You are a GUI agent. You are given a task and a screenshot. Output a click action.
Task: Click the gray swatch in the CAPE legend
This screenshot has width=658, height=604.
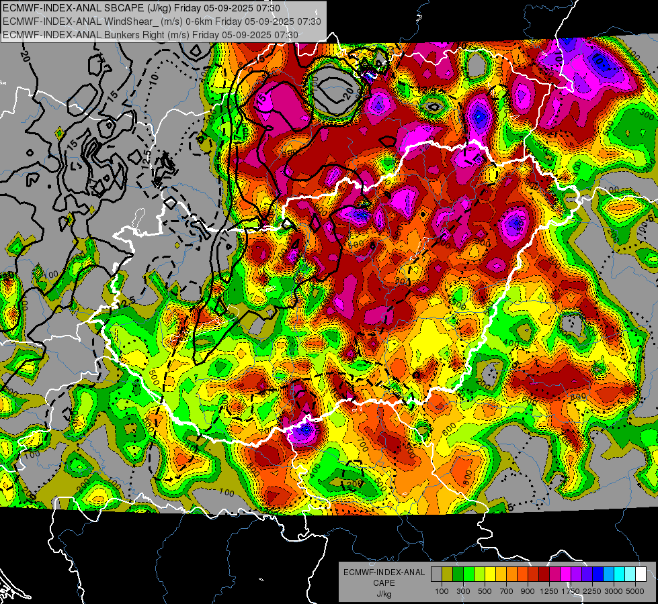pos(436,574)
